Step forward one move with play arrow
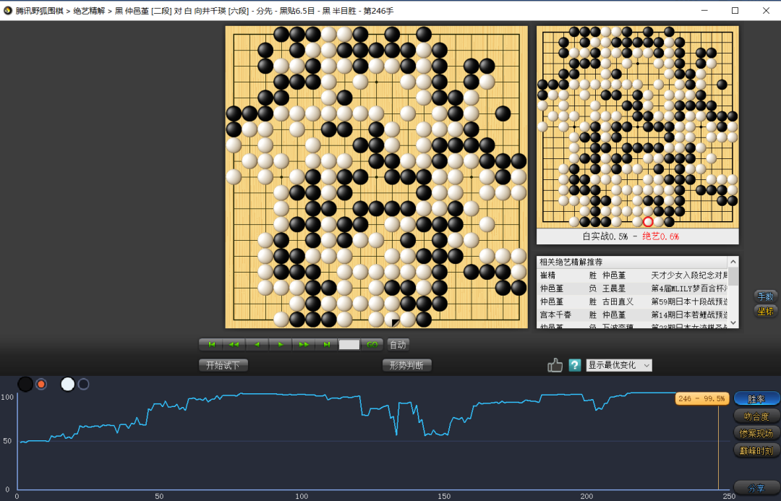781x501 pixels. (x=281, y=345)
